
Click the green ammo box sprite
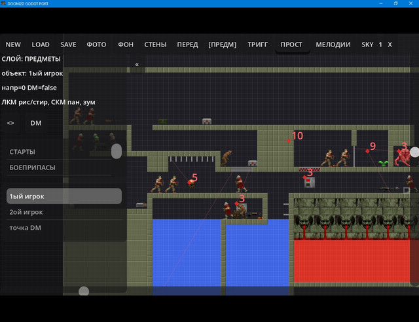163,122
